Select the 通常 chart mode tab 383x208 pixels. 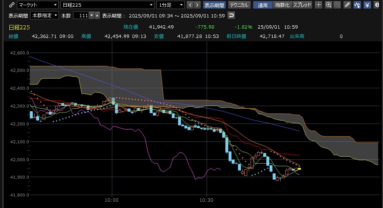pyautogui.click(x=263, y=5)
